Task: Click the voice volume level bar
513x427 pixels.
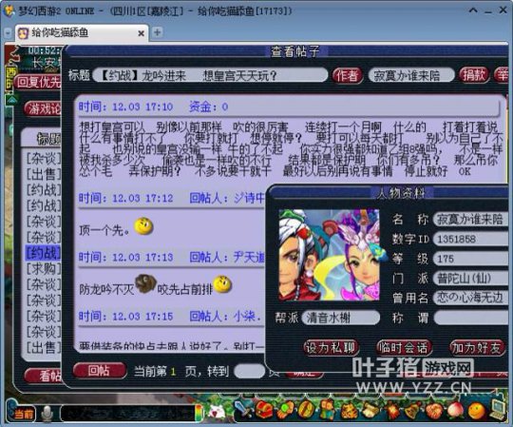Action: click(199, 413)
